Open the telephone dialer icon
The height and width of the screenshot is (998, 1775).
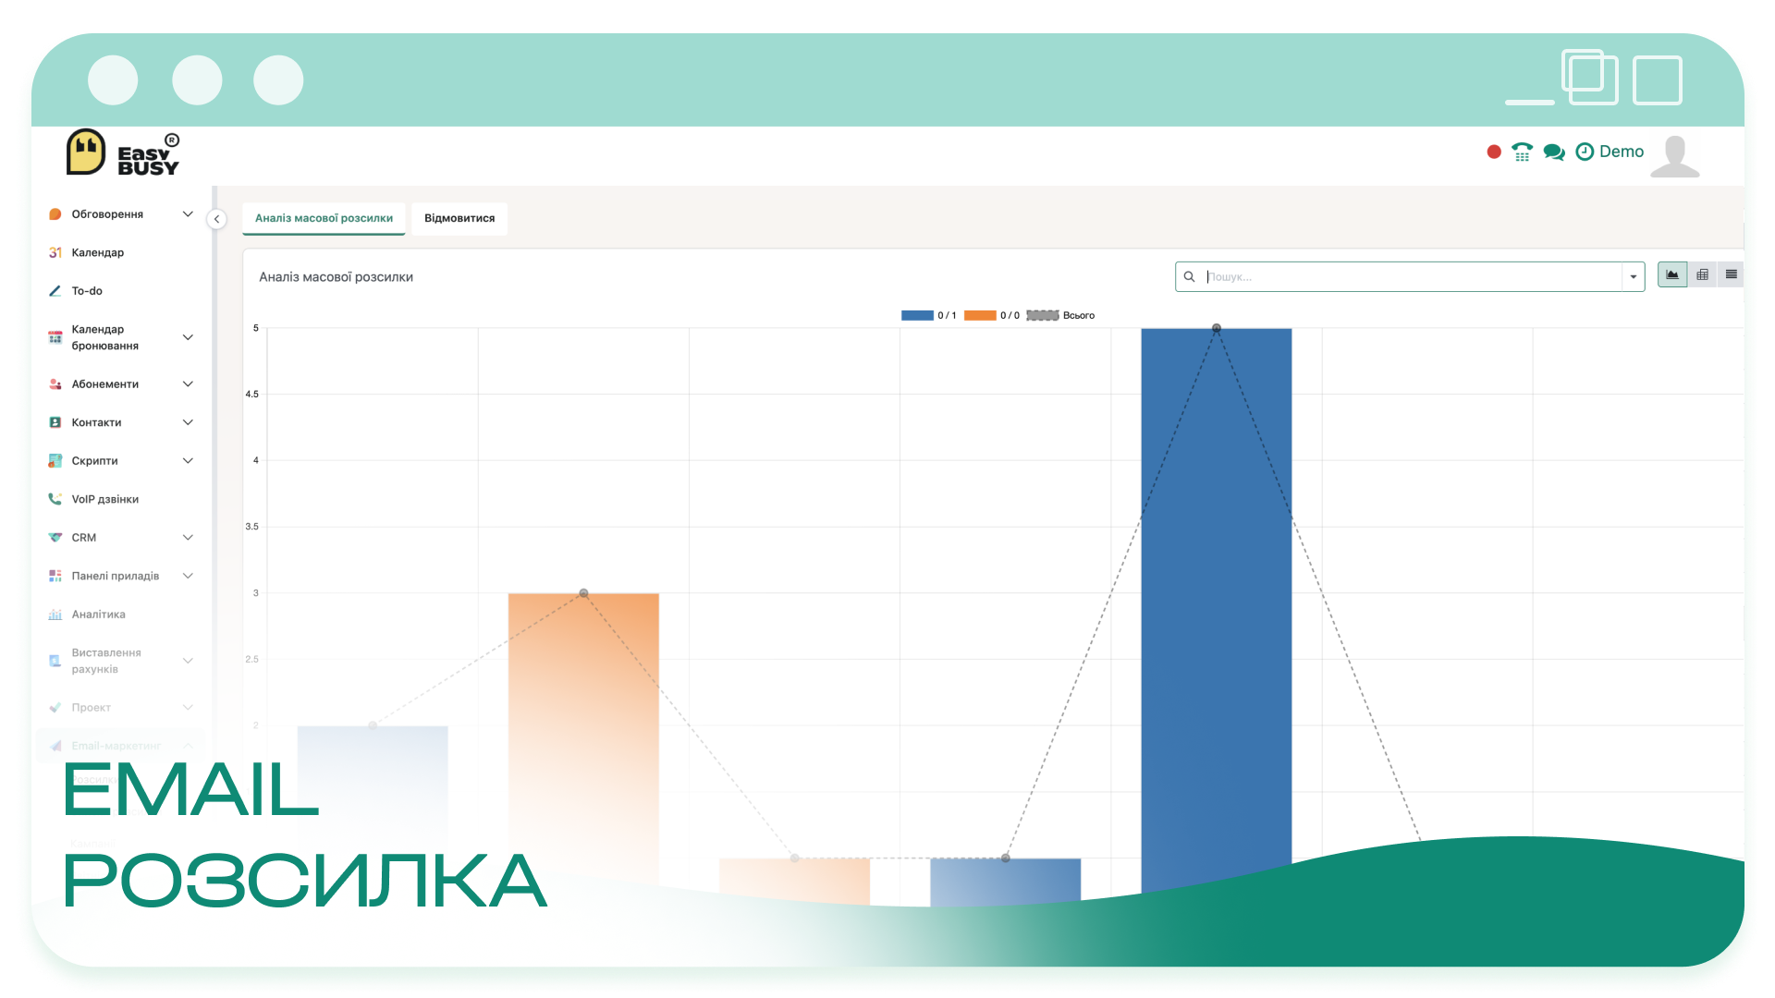click(x=1522, y=152)
